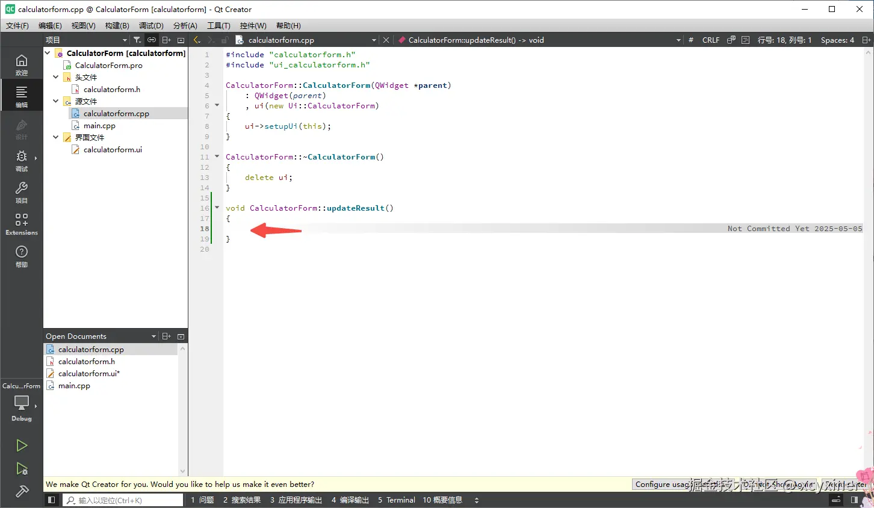The width and height of the screenshot is (874, 508).
Task: Split the Projects panel view
Action: (x=166, y=40)
